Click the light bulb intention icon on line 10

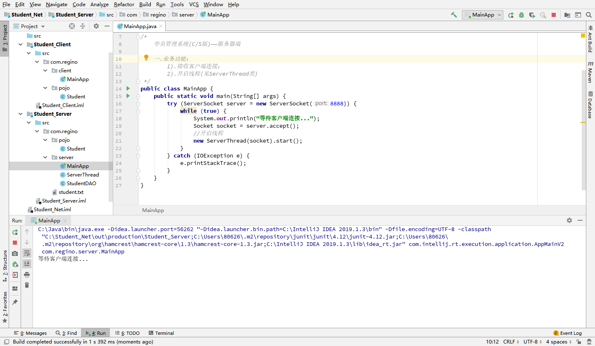pos(146,57)
